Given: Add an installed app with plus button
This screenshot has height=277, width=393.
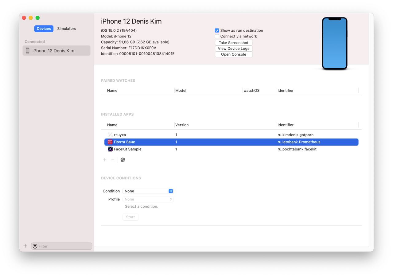Looking at the screenshot, I should [105, 160].
